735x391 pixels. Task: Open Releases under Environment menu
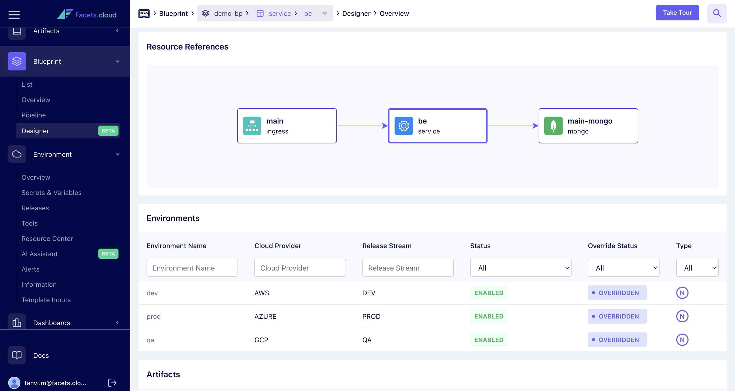click(35, 208)
